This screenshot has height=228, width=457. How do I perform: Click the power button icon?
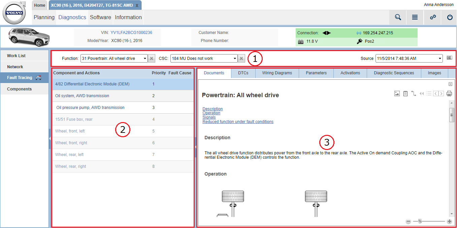click(450, 17)
